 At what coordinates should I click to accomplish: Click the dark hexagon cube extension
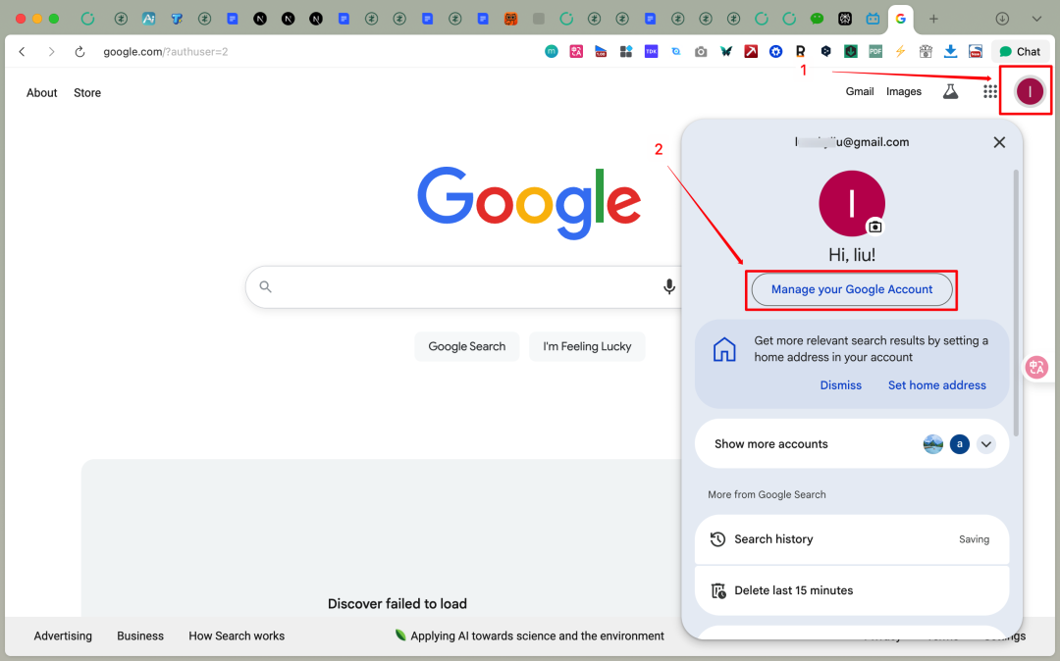click(x=825, y=51)
